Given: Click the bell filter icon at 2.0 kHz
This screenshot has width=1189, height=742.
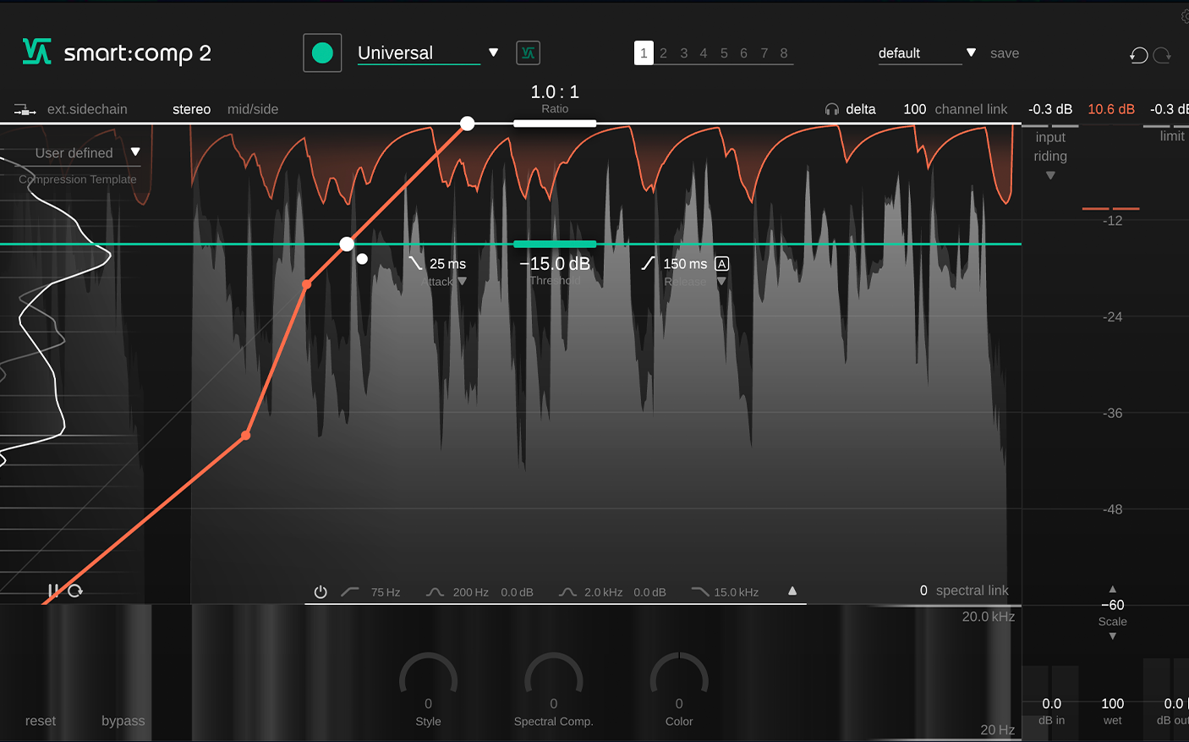Looking at the screenshot, I should pos(567,592).
